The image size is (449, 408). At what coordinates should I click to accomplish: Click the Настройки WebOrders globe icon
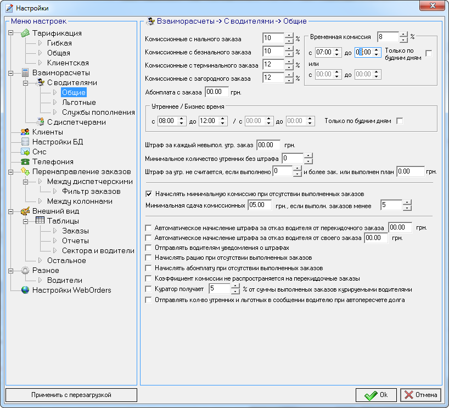coord(25,290)
